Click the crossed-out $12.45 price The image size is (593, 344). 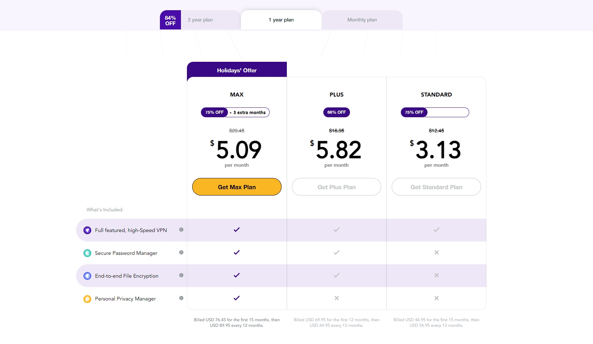click(436, 131)
